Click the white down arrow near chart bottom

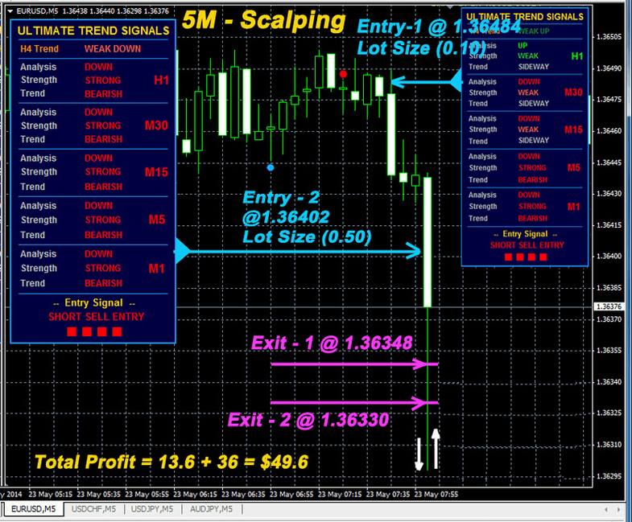[x=419, y=453]
